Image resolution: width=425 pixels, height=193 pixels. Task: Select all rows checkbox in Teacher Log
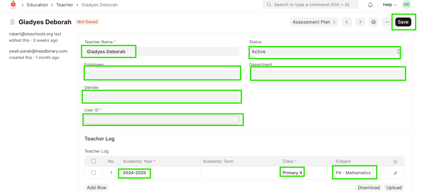click(x=93, y=161)
